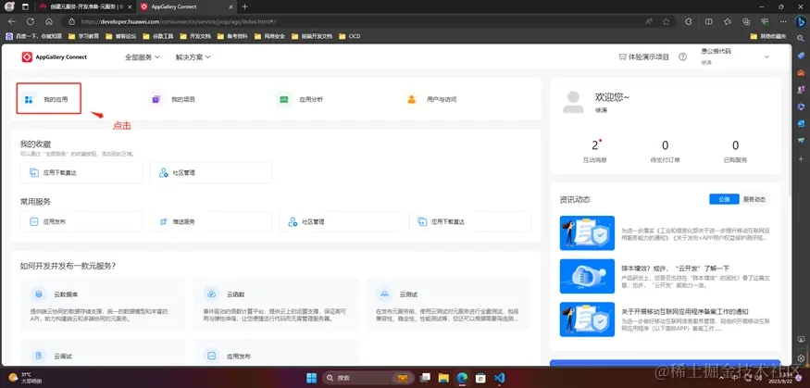Open the 云测试 service card
810x388 pixels.
448,304
